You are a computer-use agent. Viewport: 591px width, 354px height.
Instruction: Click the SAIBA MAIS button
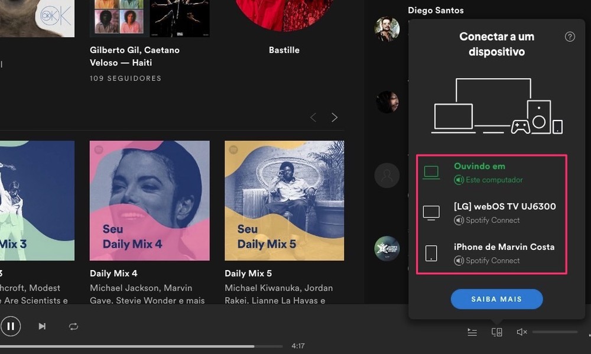(496, 299)
